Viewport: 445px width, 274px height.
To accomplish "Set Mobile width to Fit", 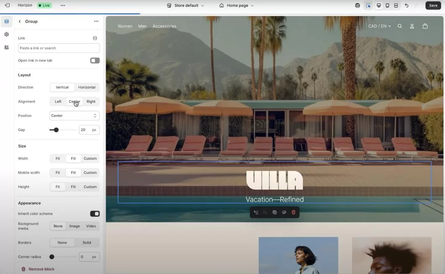I will pos(58,172).
